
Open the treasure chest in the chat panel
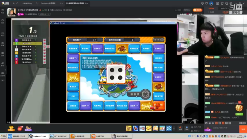(239, 108)
